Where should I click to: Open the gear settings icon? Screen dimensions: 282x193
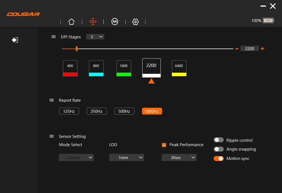click(x=135, y=22)
